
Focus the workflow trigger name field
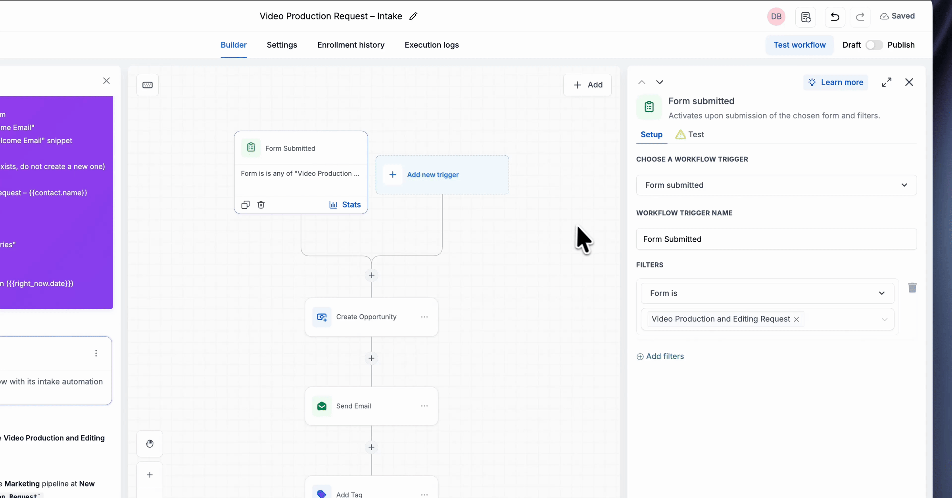[x=776, y=239]
